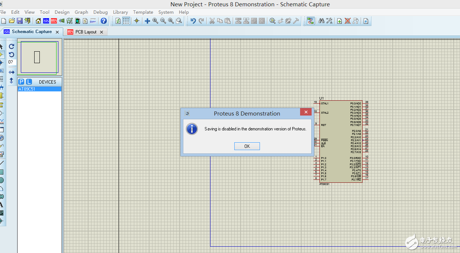Click the Close Project door icon
Viewport: 460px width, 253px height.
point(27,21)
